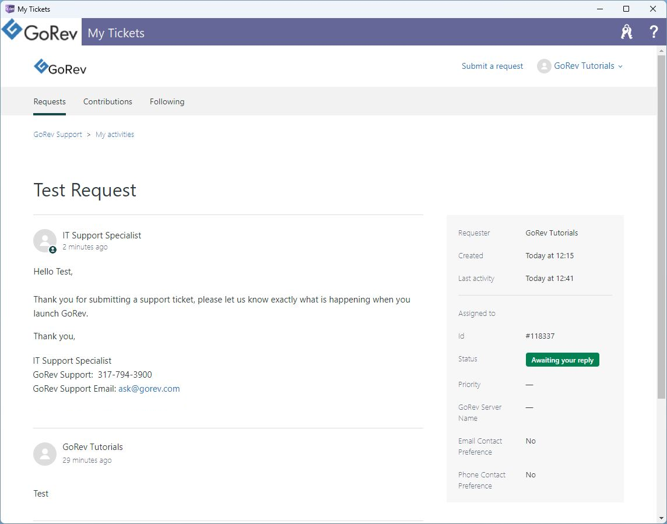Click the ask@gorev.com email link
The height and width of the screenshot is (524, 667).
click(149, 389)
